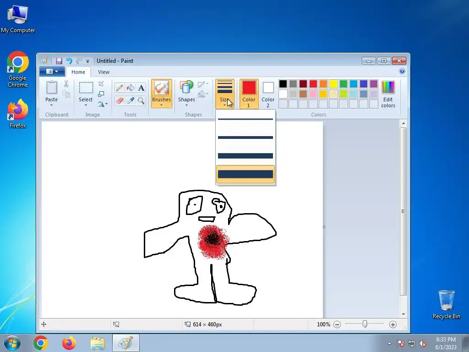Click the zoom in plus button
The image size is (469, 352).
(x=393, y=324)
